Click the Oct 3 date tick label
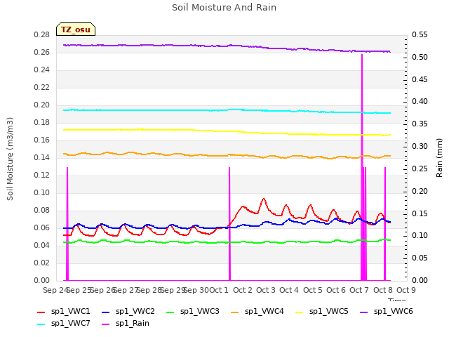Viewport: 449px width, 337px height. pyautogui.click(x=266, y=290)
